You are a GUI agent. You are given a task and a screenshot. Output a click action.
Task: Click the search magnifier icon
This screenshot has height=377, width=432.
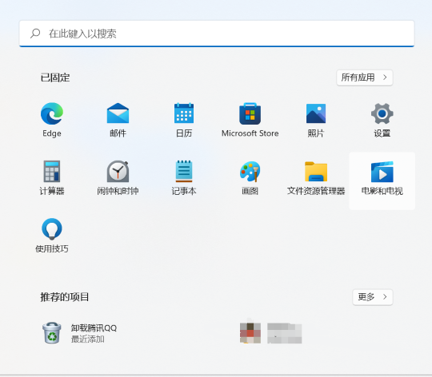tap(35, 34)
